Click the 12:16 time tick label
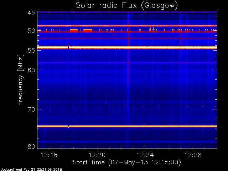The height and width of the screenshot is (171, 228). pos(49,155)
